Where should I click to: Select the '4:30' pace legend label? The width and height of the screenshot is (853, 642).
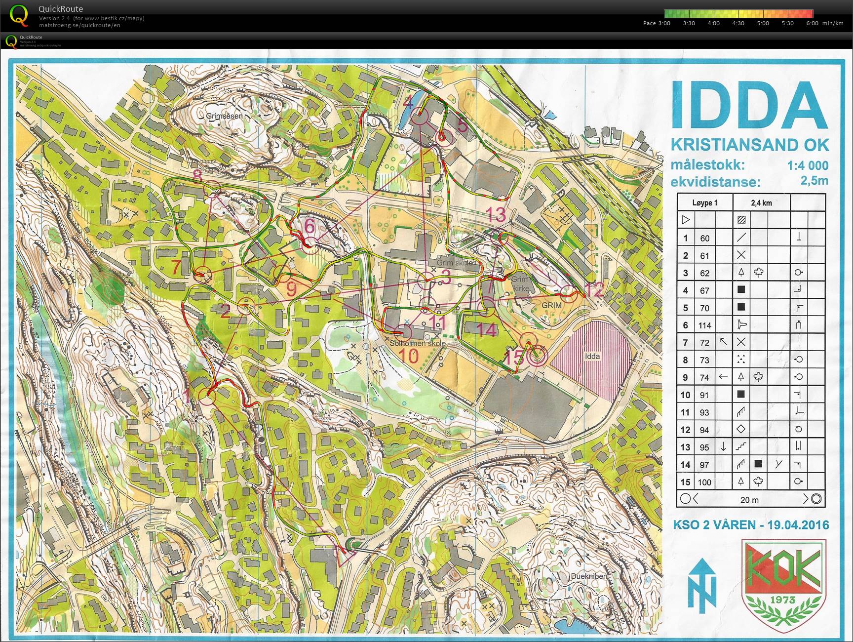pyautogui.click(x=738, y=23)
